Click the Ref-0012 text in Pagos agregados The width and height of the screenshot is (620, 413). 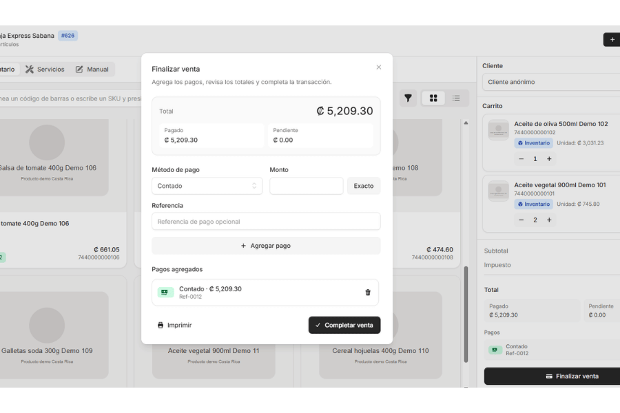190,297
